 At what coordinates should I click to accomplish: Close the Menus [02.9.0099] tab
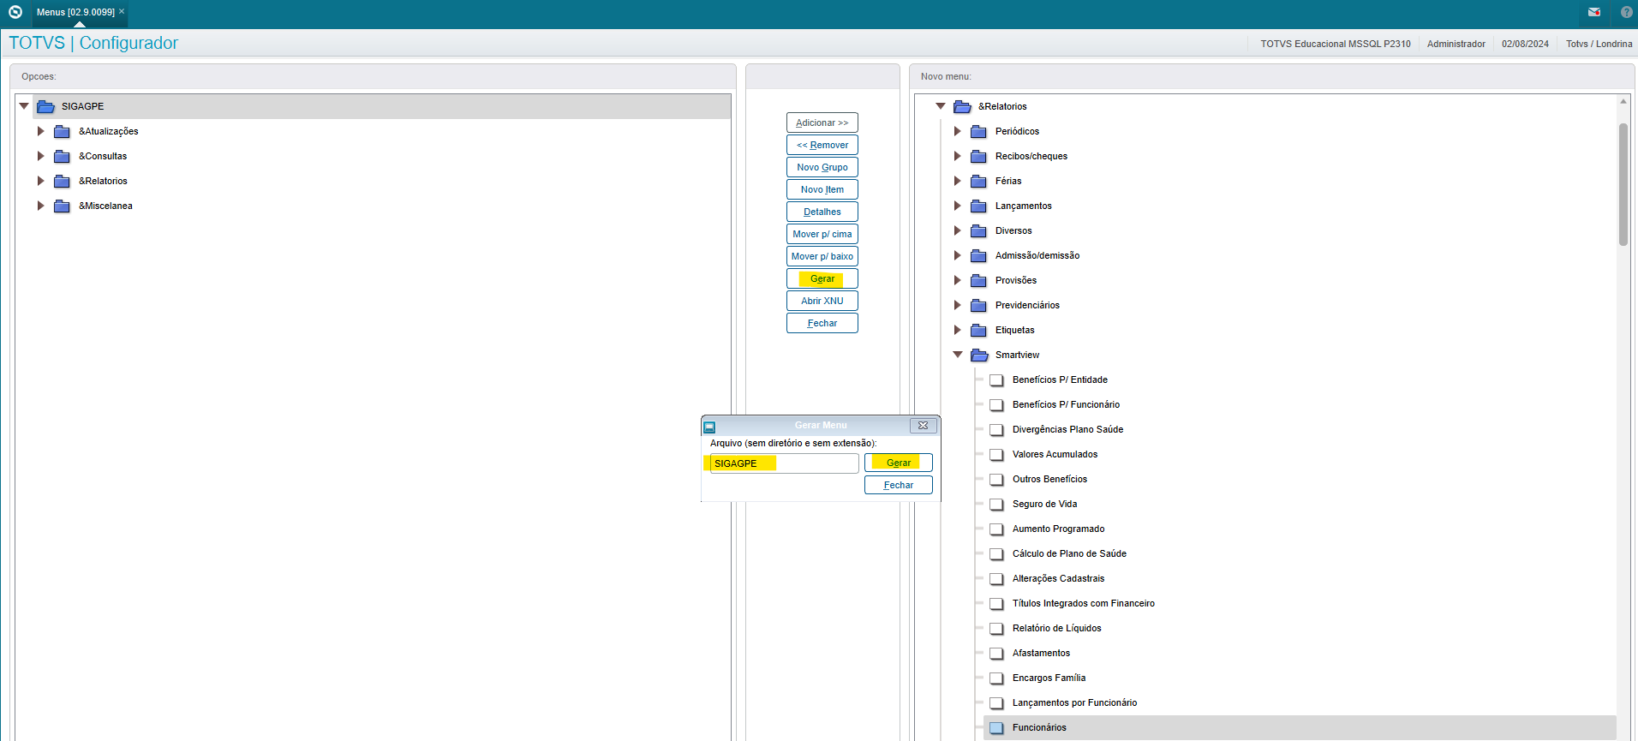click(122, 11)
